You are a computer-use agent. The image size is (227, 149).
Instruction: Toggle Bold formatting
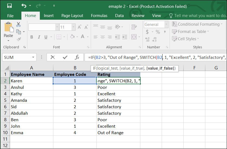31,37
